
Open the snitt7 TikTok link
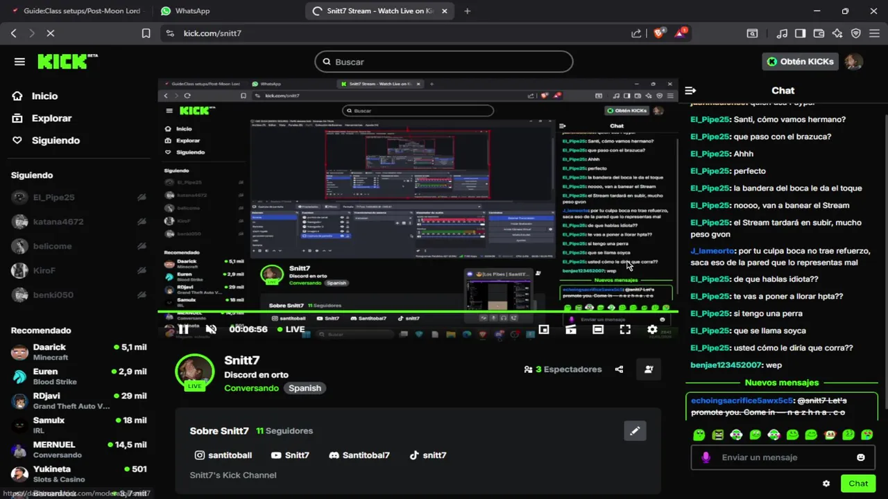(x=428, y=455)
